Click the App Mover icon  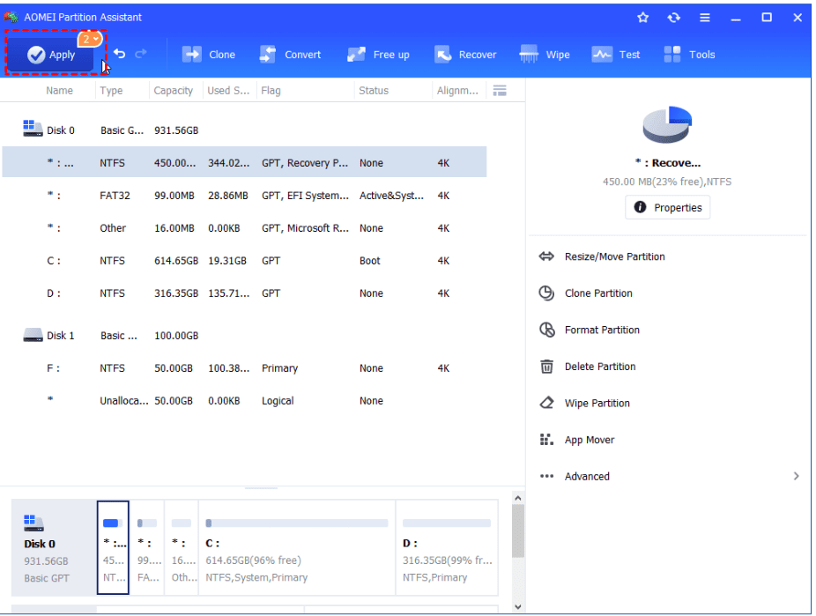[546, 440]
